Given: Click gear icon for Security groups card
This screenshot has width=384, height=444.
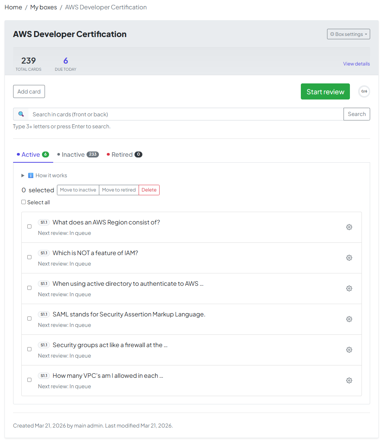Looking at the screenshot, I should coord(349,350).
